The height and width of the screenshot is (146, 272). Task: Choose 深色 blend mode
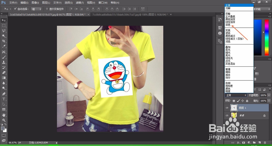[x=228, y=25]
